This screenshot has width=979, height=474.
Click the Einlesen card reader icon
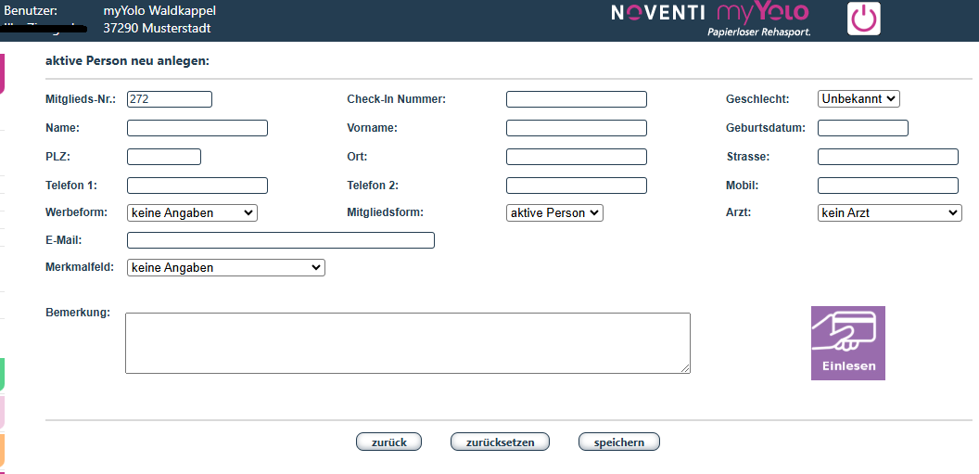pos(848,343)
